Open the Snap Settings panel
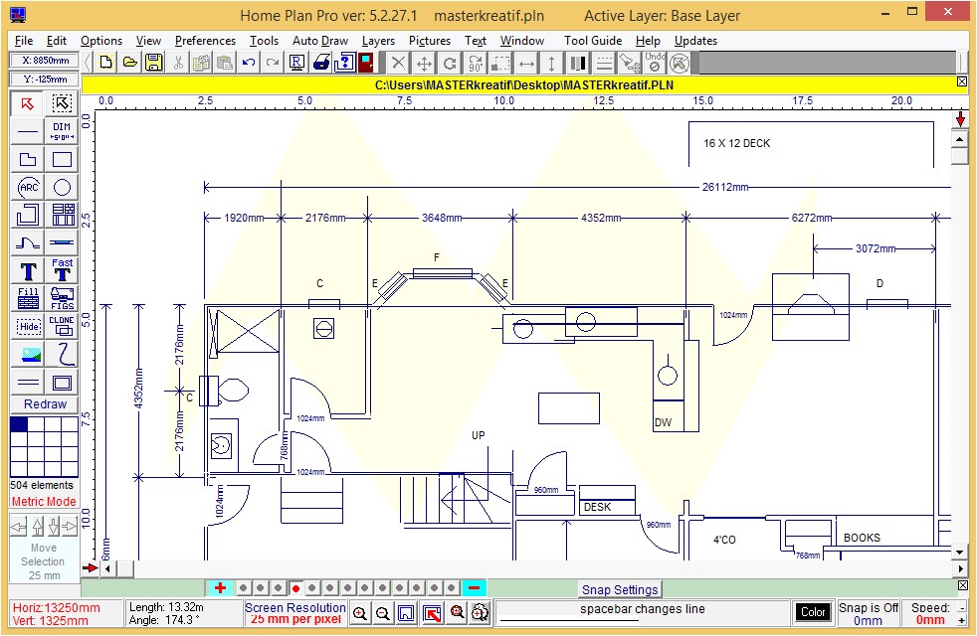977x636 pixels. click(x=620, y=590)
